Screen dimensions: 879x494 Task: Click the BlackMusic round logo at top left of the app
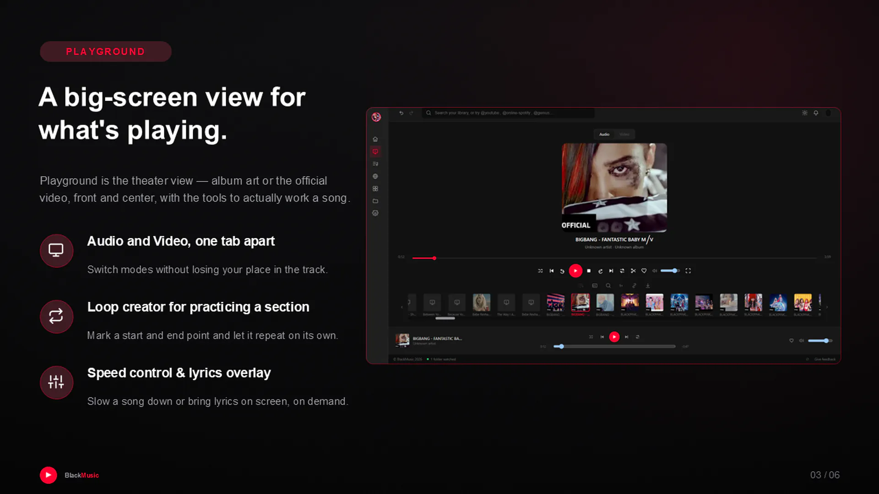tap(376, 117)
